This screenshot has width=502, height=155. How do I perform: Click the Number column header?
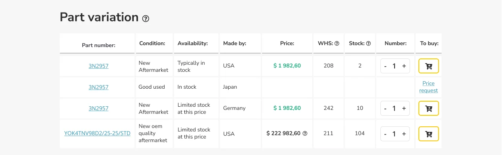click(395, 44)
